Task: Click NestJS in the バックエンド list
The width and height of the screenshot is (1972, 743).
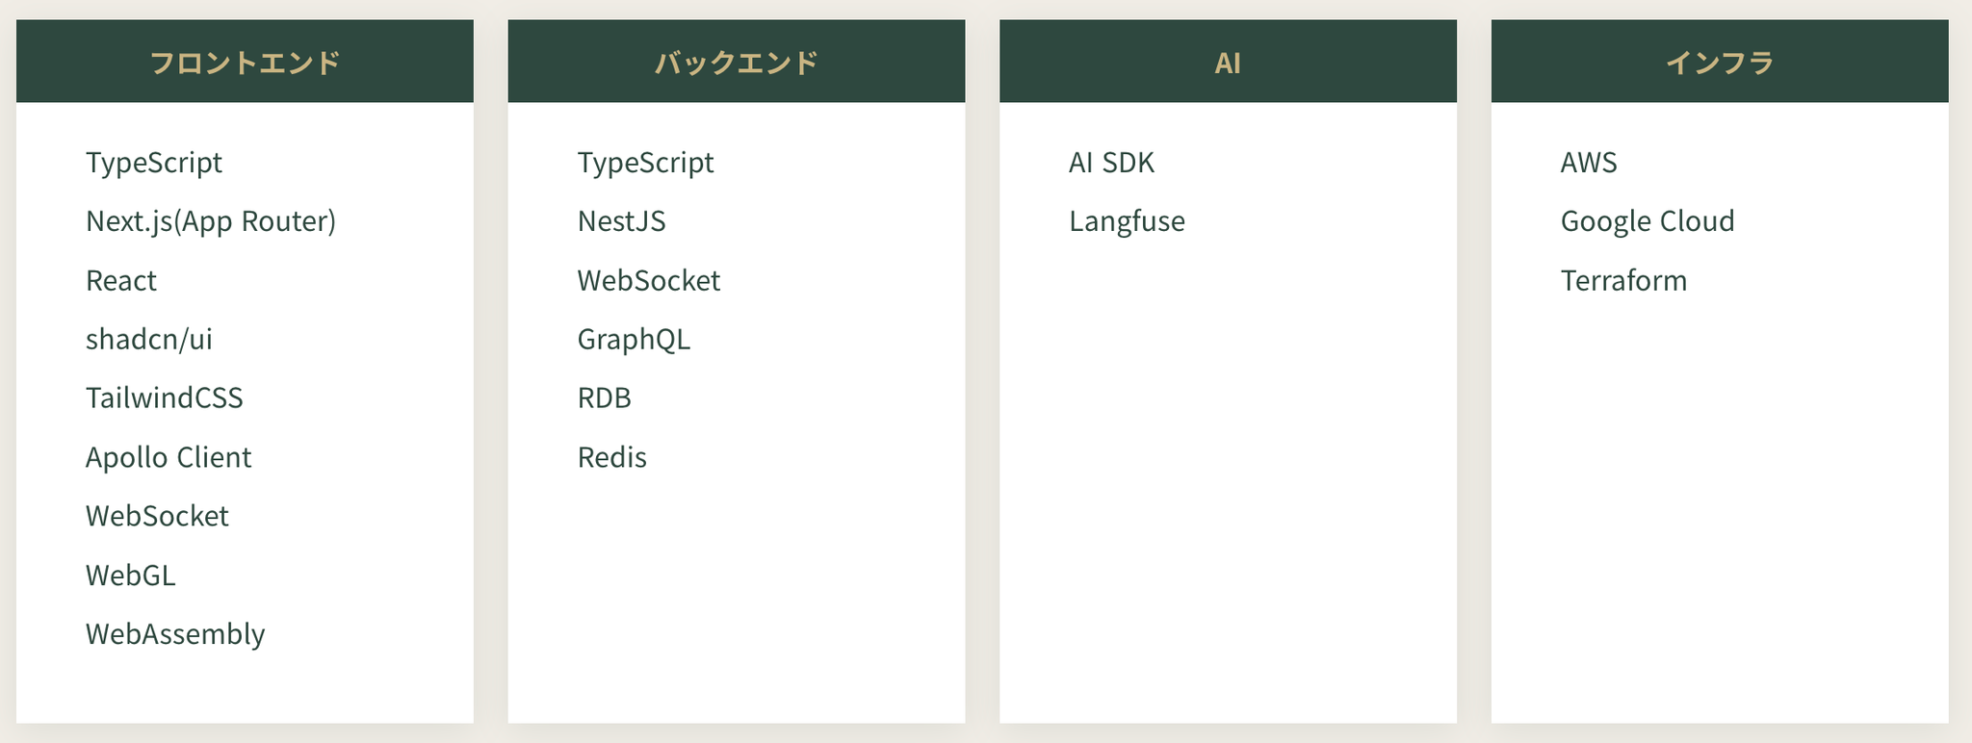Action: [622, 221]
